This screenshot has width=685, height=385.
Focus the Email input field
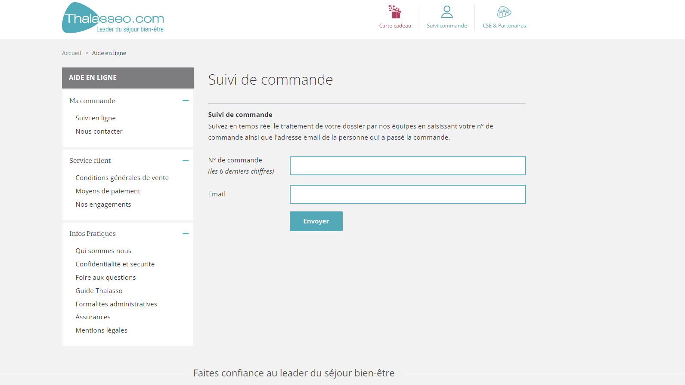(408, 194)
